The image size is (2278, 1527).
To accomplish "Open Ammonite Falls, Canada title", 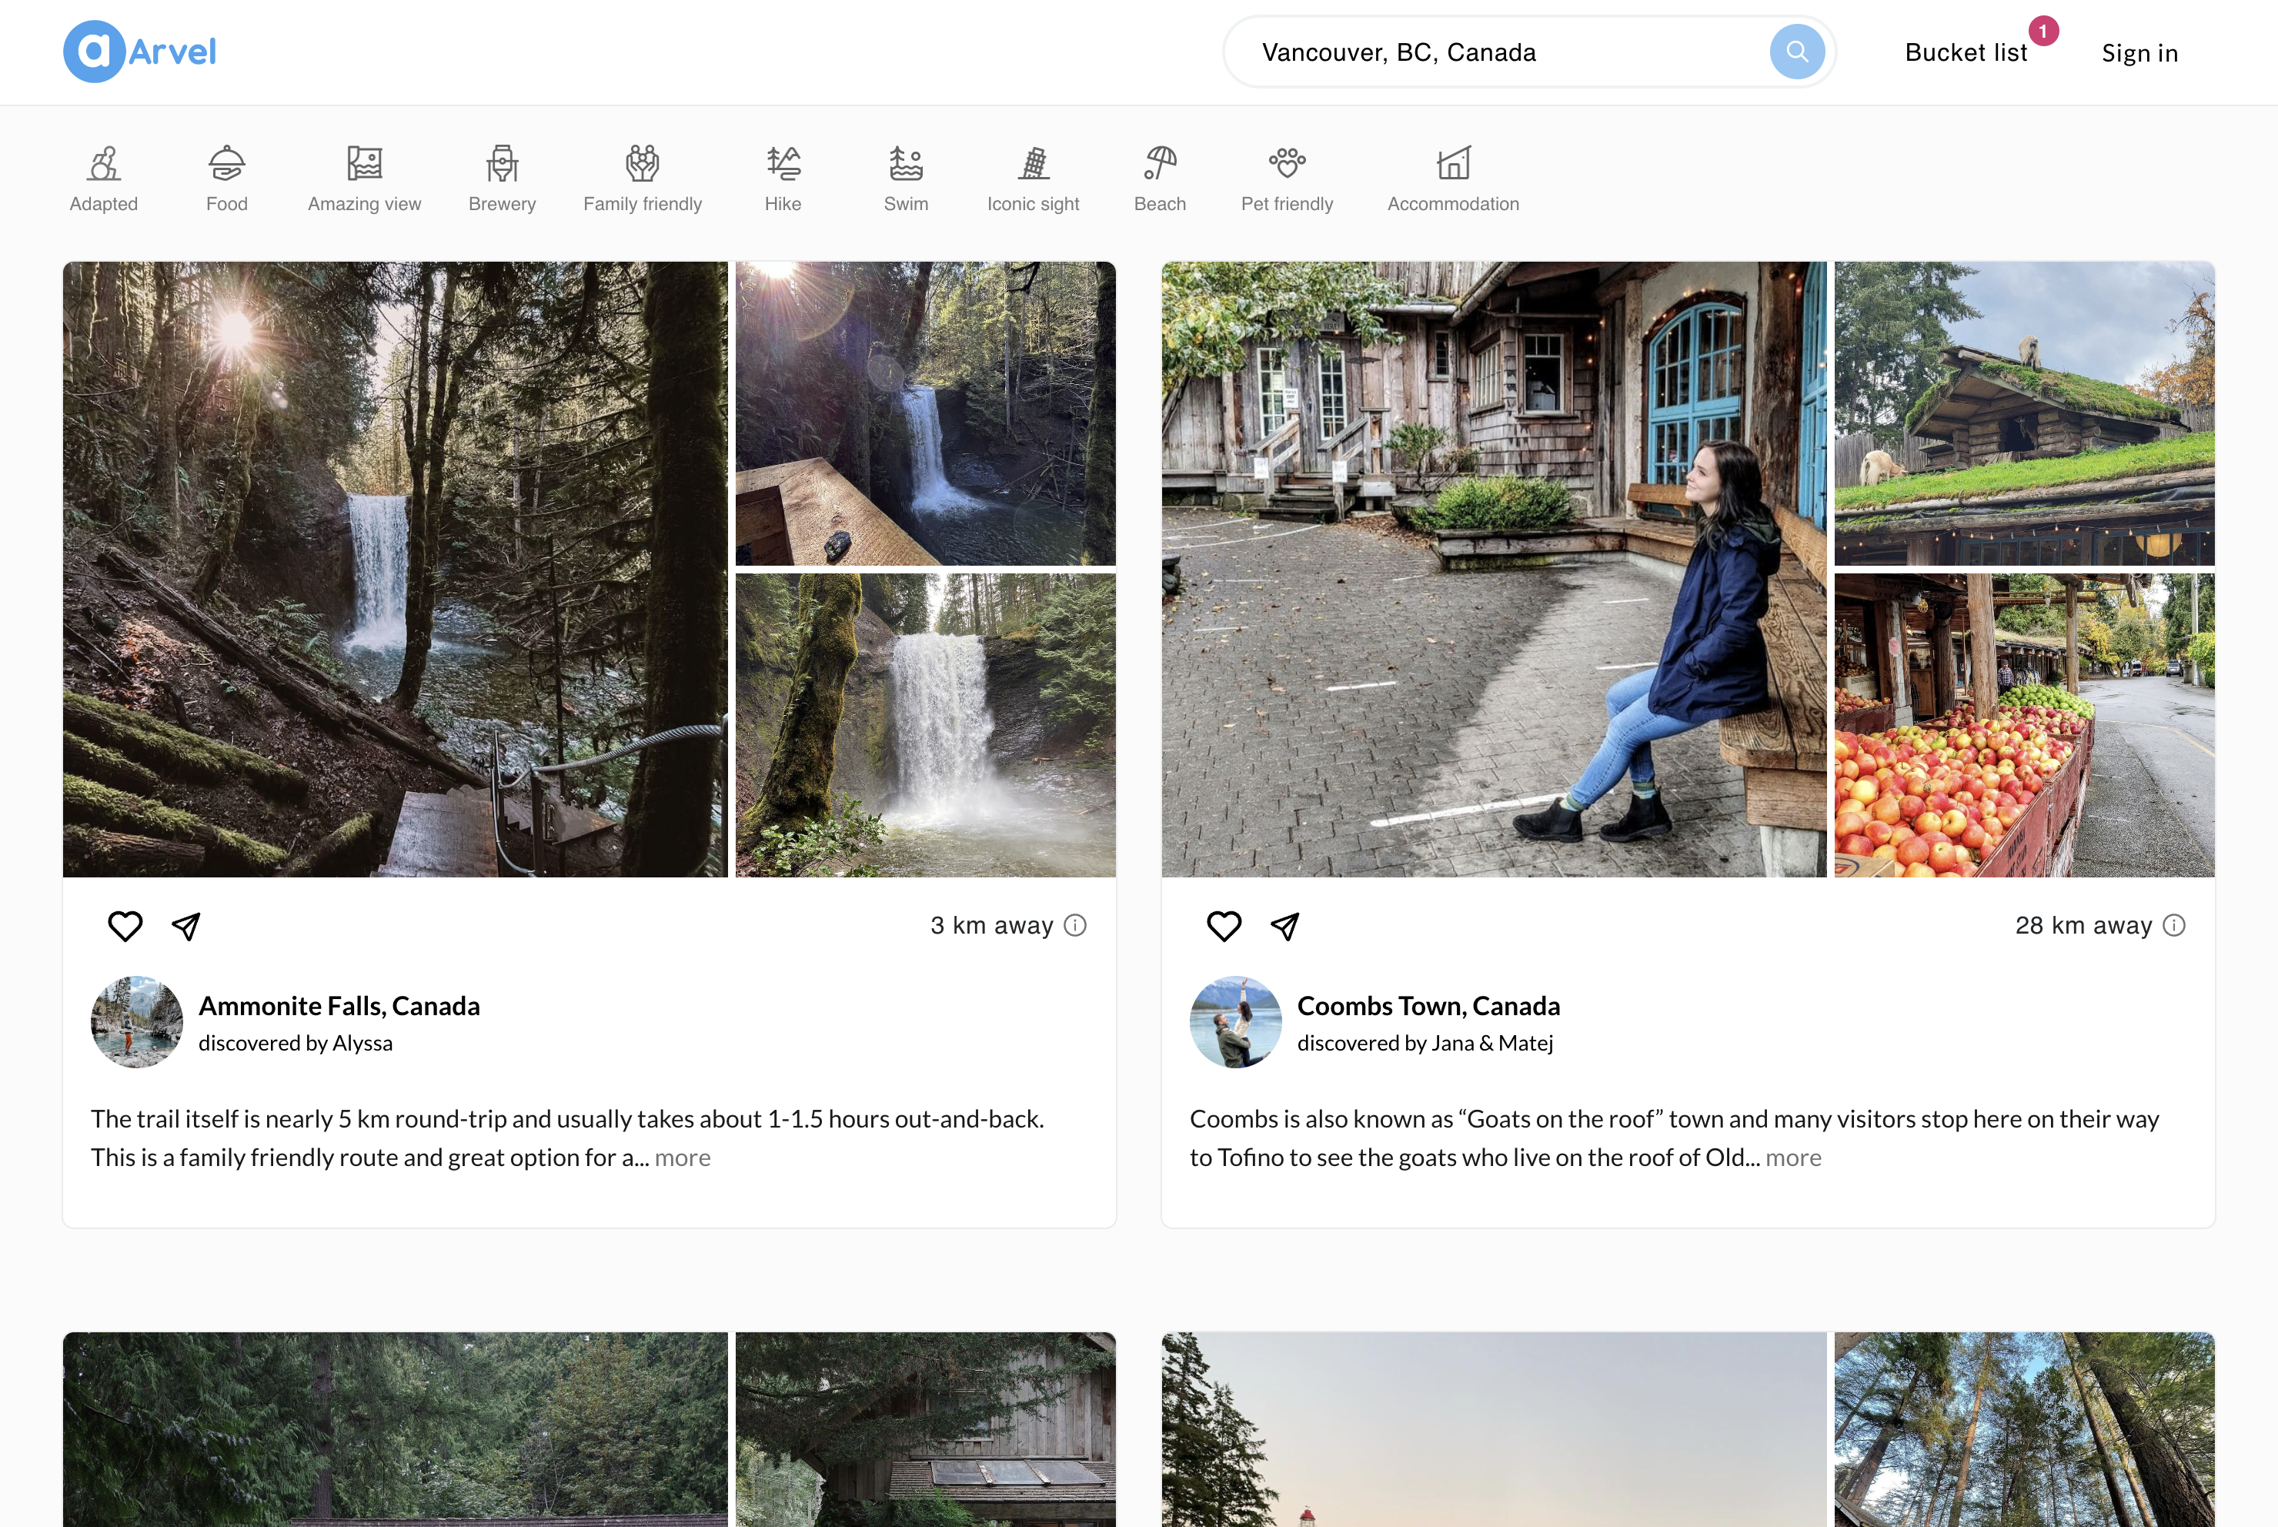I will click(339, 1005).
